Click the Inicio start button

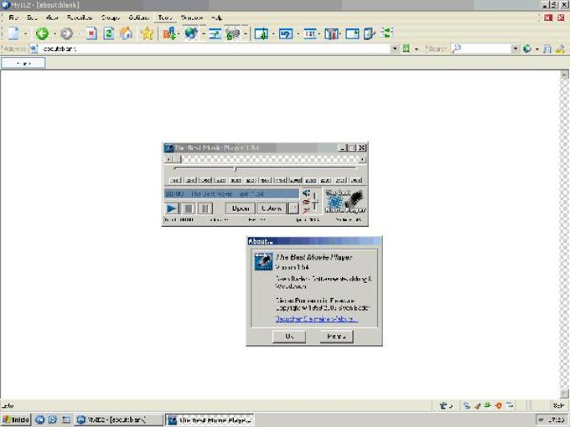click(16, 419)
